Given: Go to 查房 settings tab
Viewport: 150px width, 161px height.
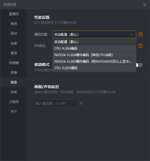Looking at the screenshot, I should (14, 53).
